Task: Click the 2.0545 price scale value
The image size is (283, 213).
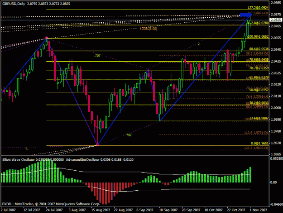Action: tap(276, 50)
